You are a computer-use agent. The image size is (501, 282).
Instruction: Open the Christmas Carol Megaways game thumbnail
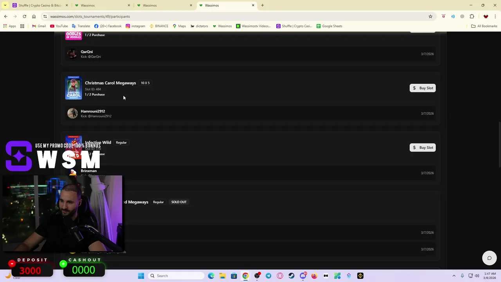[74, 88]
